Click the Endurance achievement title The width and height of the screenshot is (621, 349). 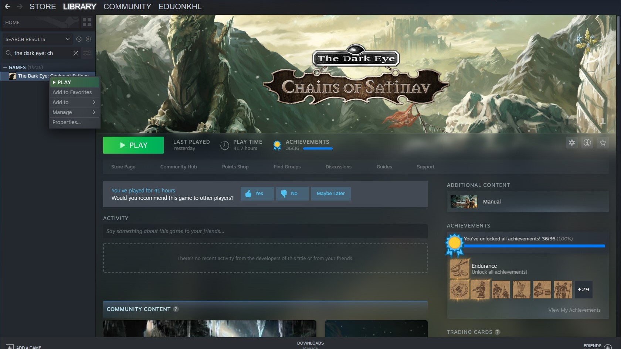point(484,266)
